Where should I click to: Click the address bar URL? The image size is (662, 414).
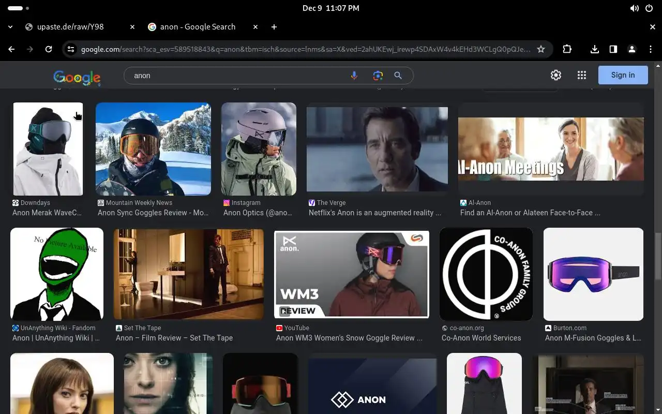(x=305, y=49)
